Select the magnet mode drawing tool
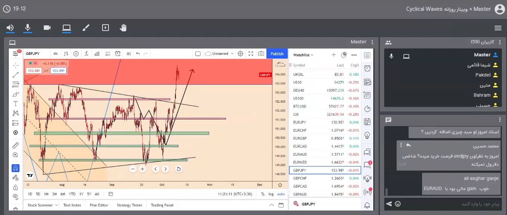Screen dimensions: 507x215 (15, 168)
